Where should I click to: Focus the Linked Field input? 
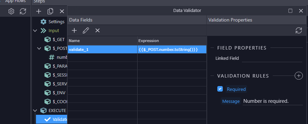[x=272, y=58]
